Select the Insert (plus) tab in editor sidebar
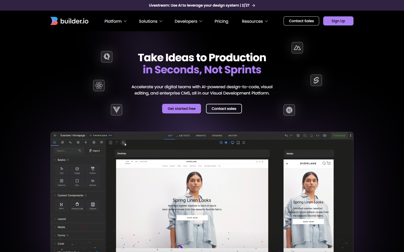404x252 pixels. 55,142
